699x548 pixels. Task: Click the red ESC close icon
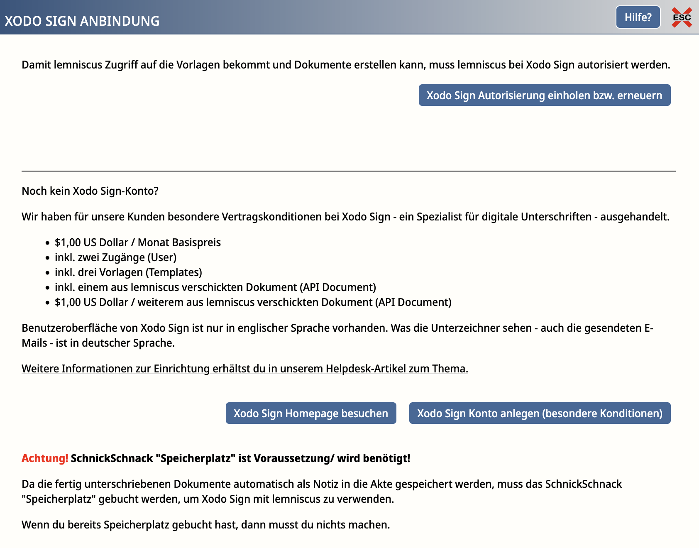[682, 17]
